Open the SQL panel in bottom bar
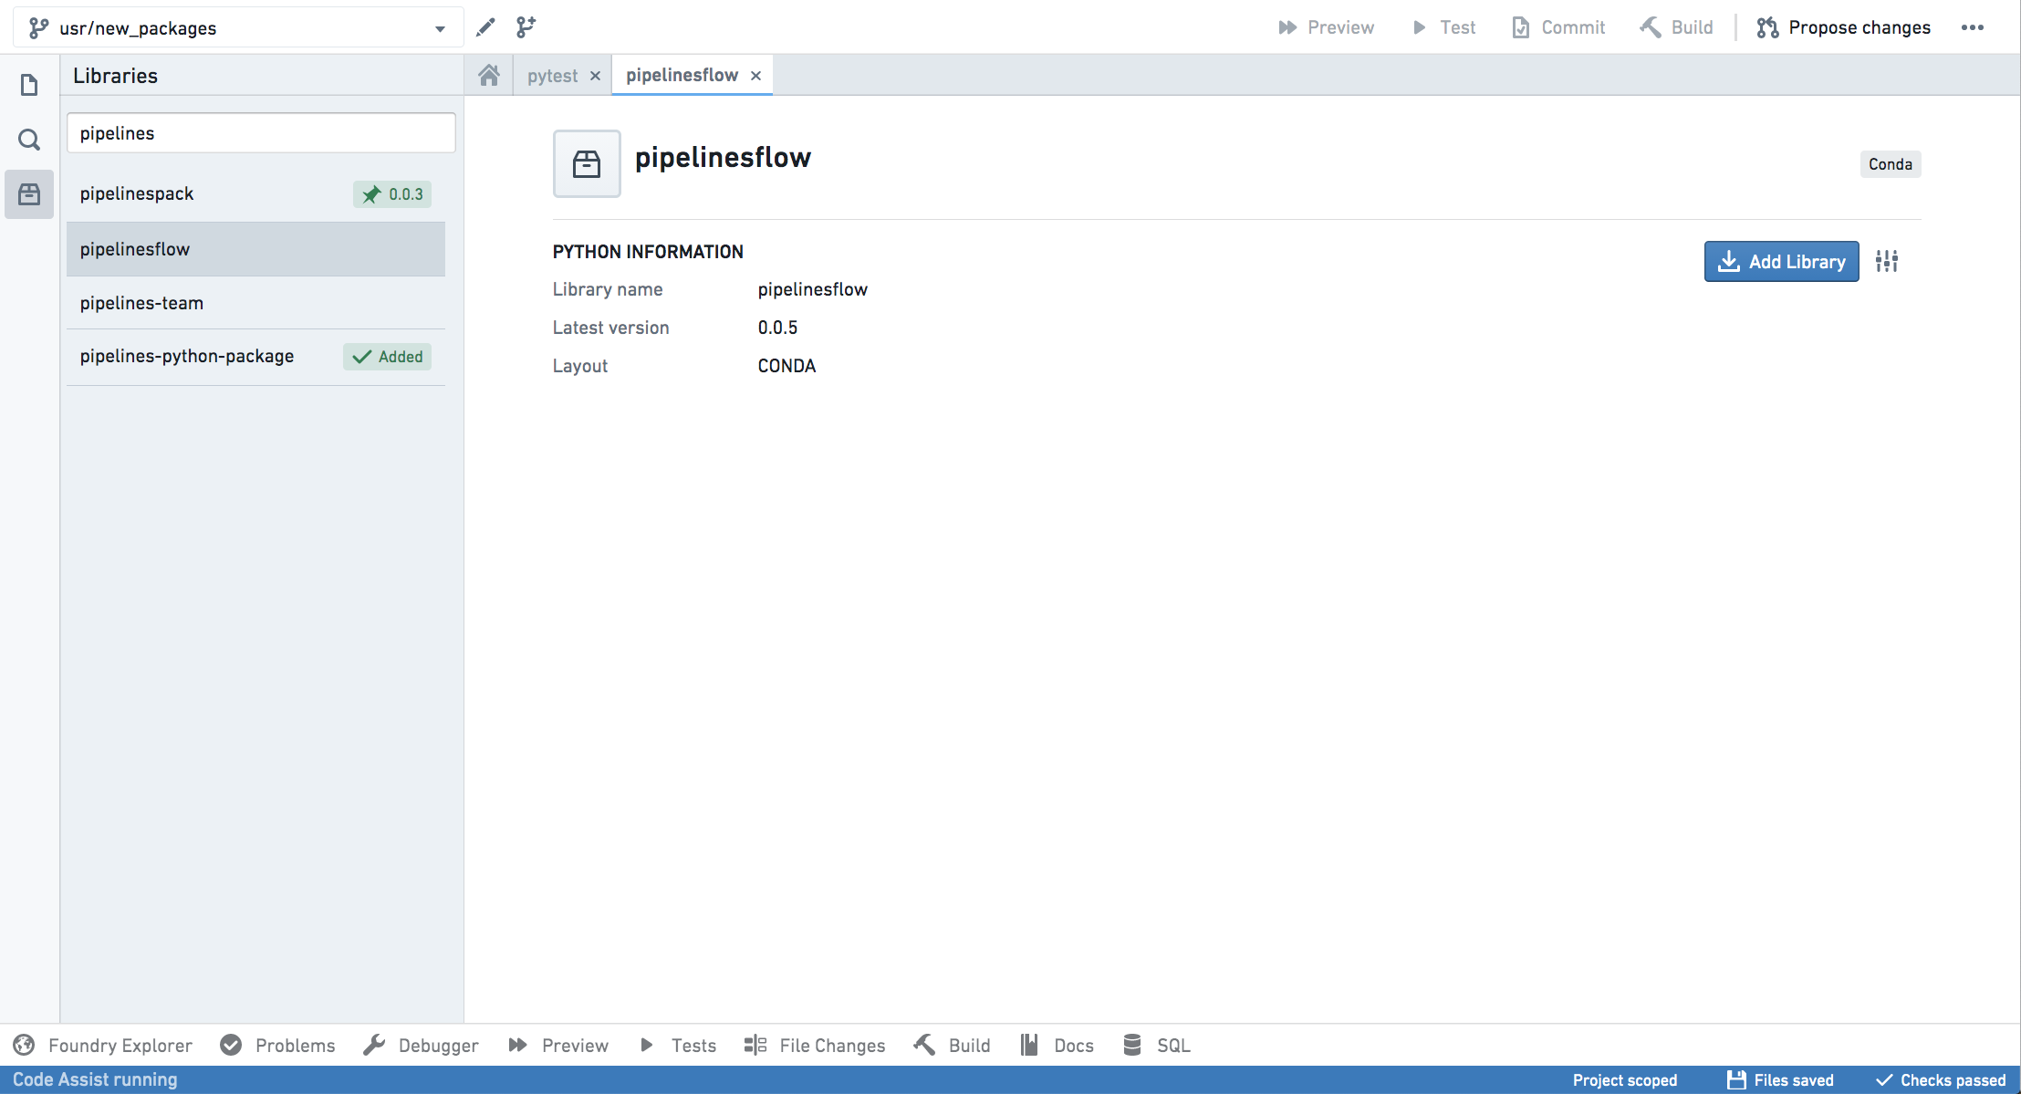This screenshot has height=1094, width=2021. [1156, 1046]
